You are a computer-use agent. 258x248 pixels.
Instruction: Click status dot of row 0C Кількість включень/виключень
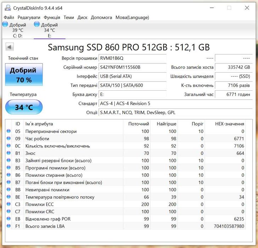click(x=9, y=146)
